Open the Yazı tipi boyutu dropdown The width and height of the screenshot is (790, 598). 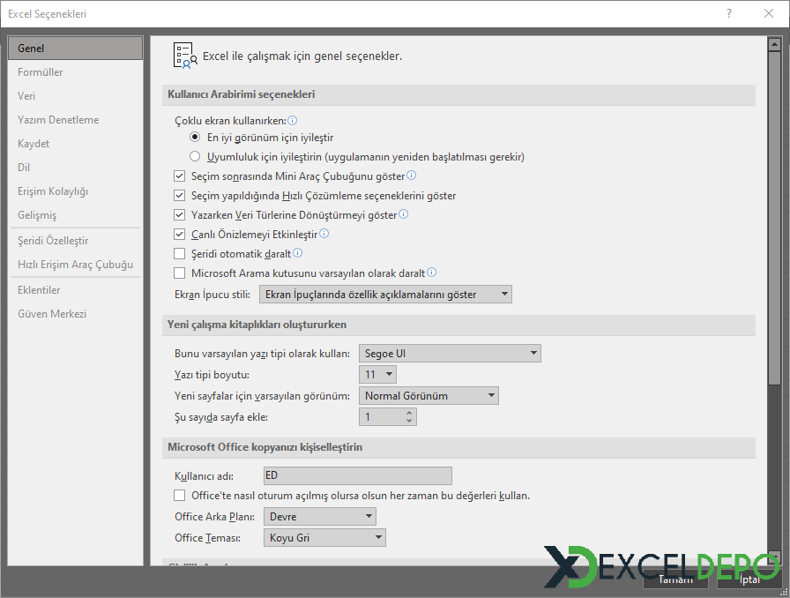click(378, 375)
